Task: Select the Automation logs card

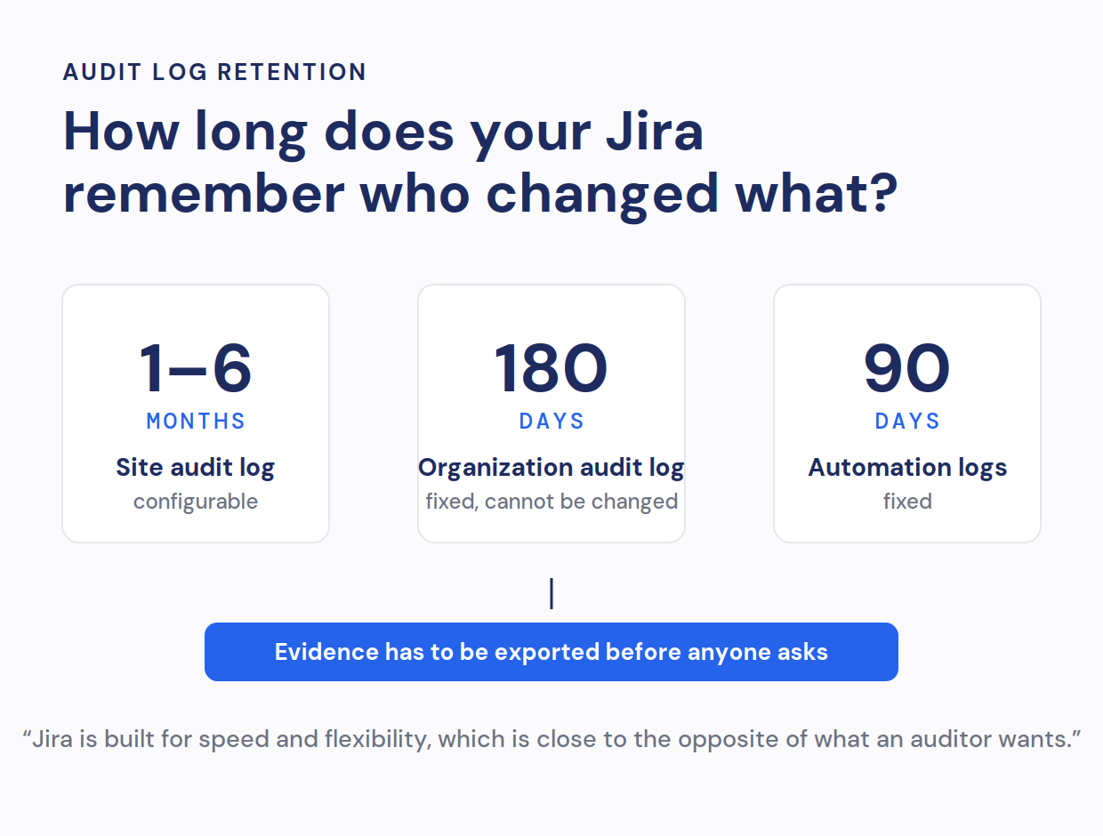Action: click(907, 414)
